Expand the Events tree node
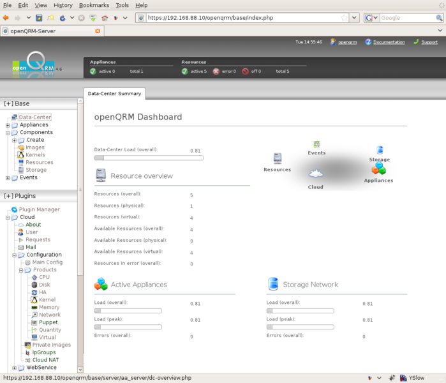Image resolution: width=446 pixels, height=383 pixels. pos(8,177)
